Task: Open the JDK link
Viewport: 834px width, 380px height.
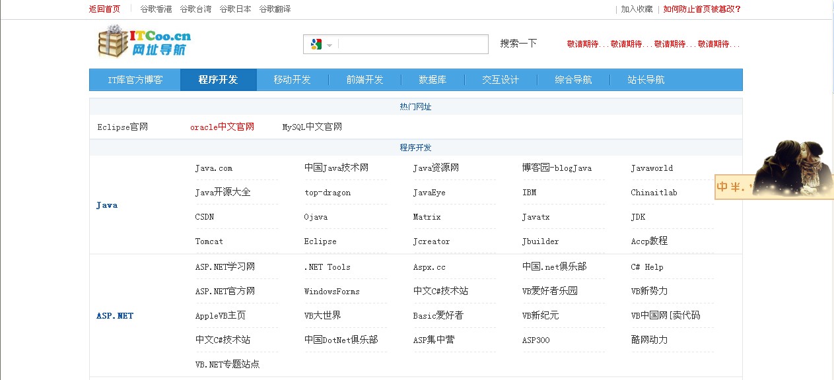Action: [638, 217]
